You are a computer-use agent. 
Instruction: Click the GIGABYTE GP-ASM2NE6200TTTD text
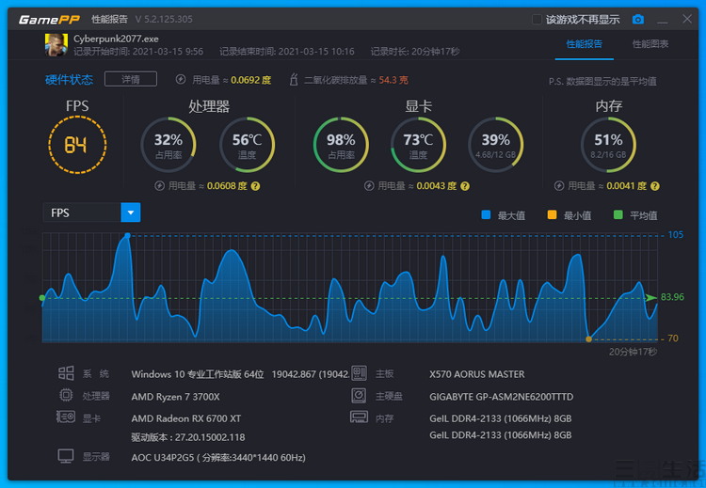501,397
